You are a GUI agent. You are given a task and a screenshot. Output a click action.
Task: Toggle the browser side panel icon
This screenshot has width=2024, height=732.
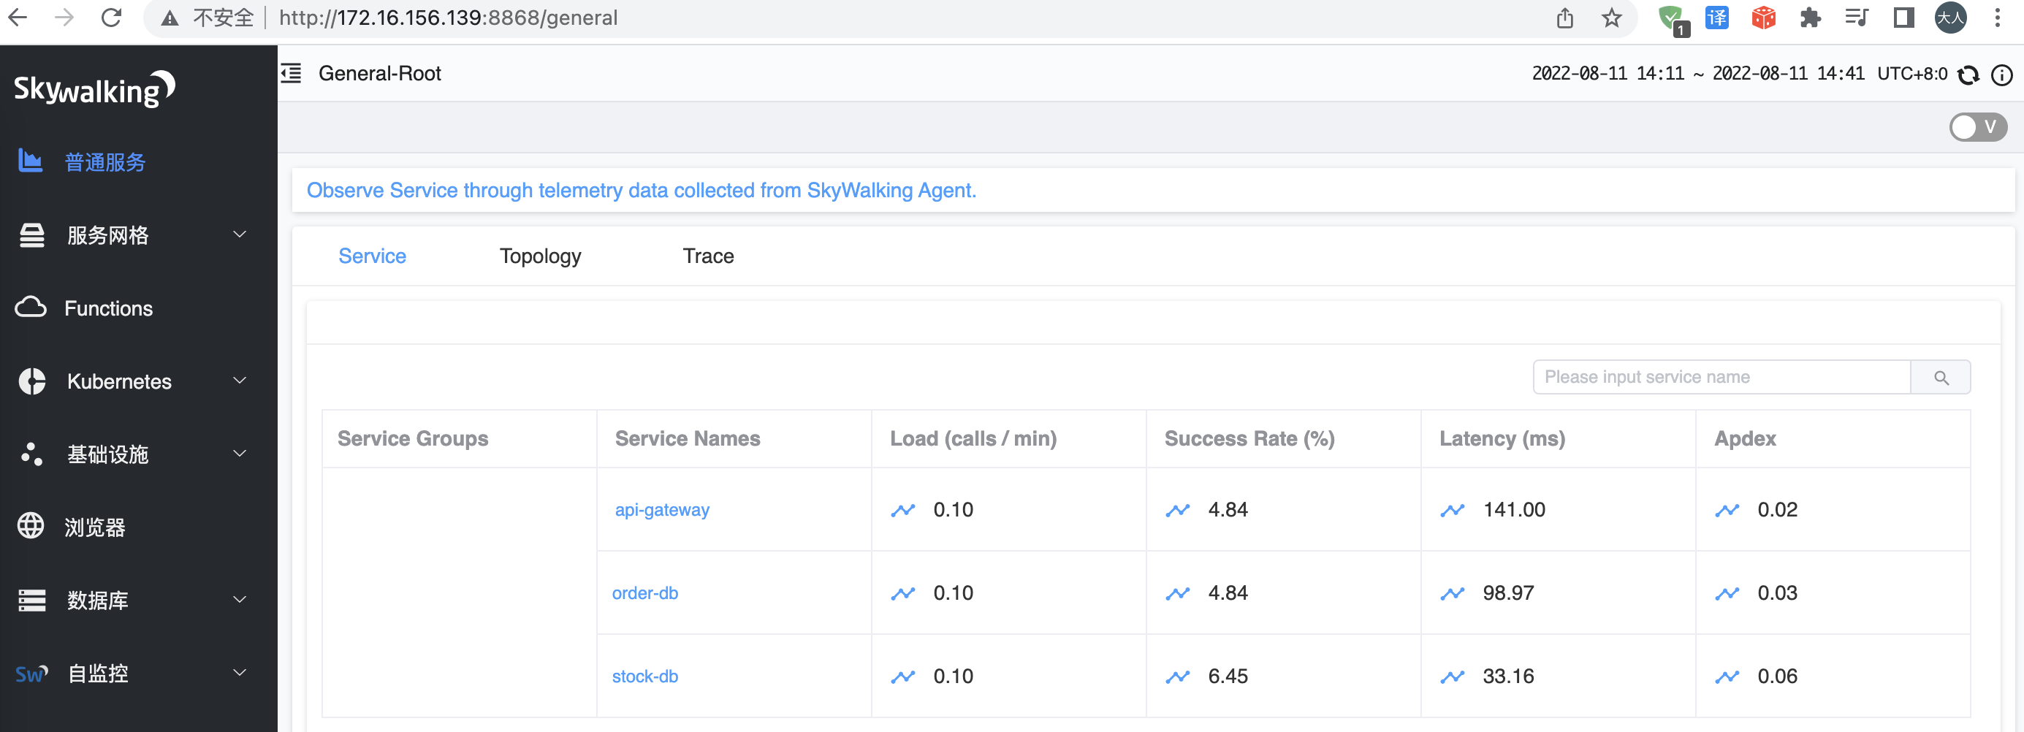pyautogui.click(x=1903, y=18)
